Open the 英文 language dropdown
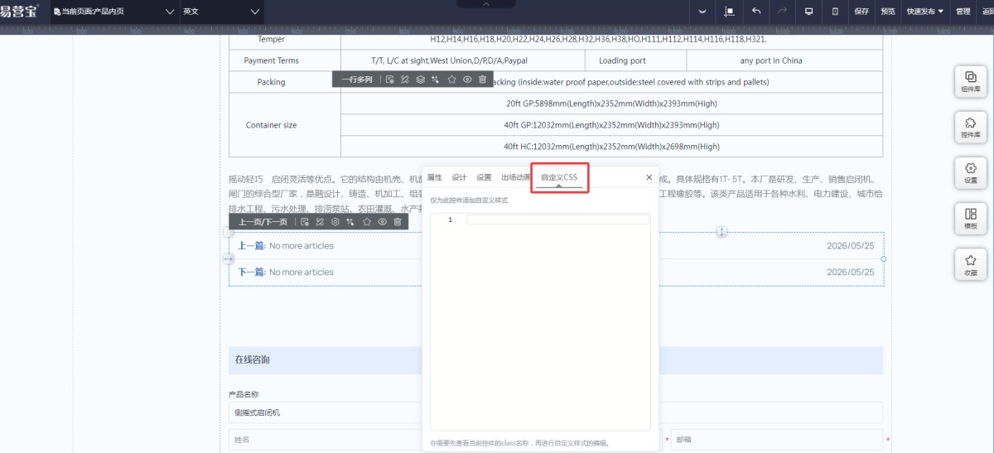Screen dimensions: 994x453 click(x=220, y=12)
